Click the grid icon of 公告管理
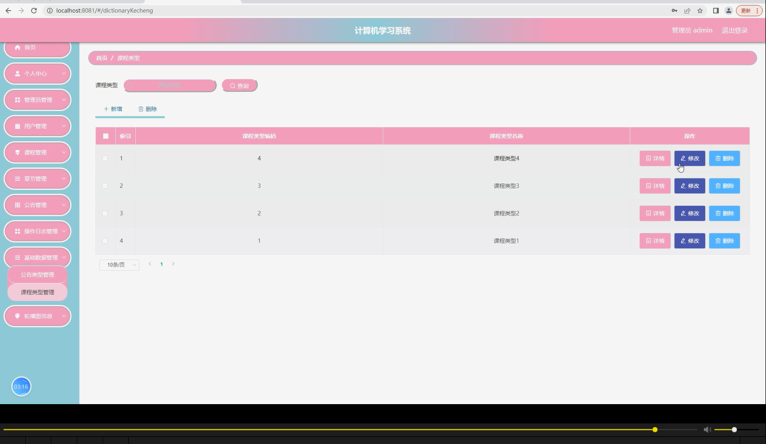 pyautogui.click(x=18, y=205)
